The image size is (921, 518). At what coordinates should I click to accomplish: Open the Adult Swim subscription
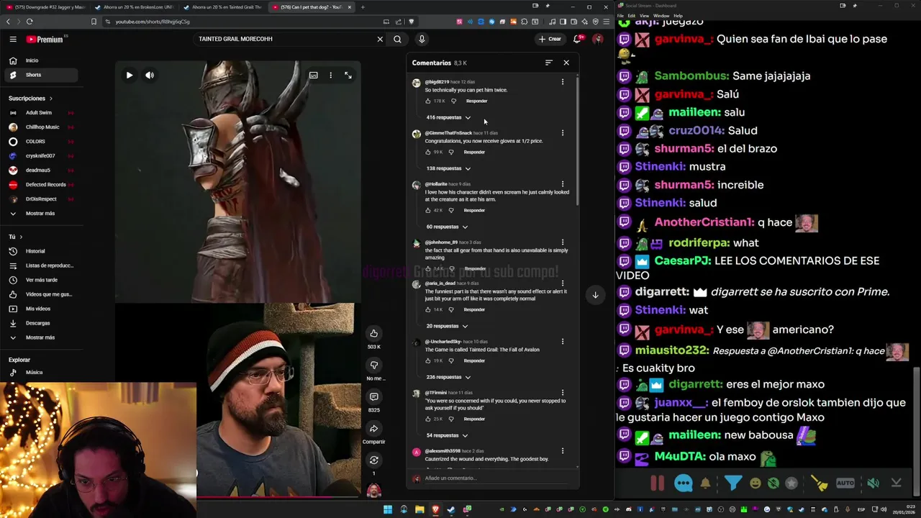pos(42,112)
